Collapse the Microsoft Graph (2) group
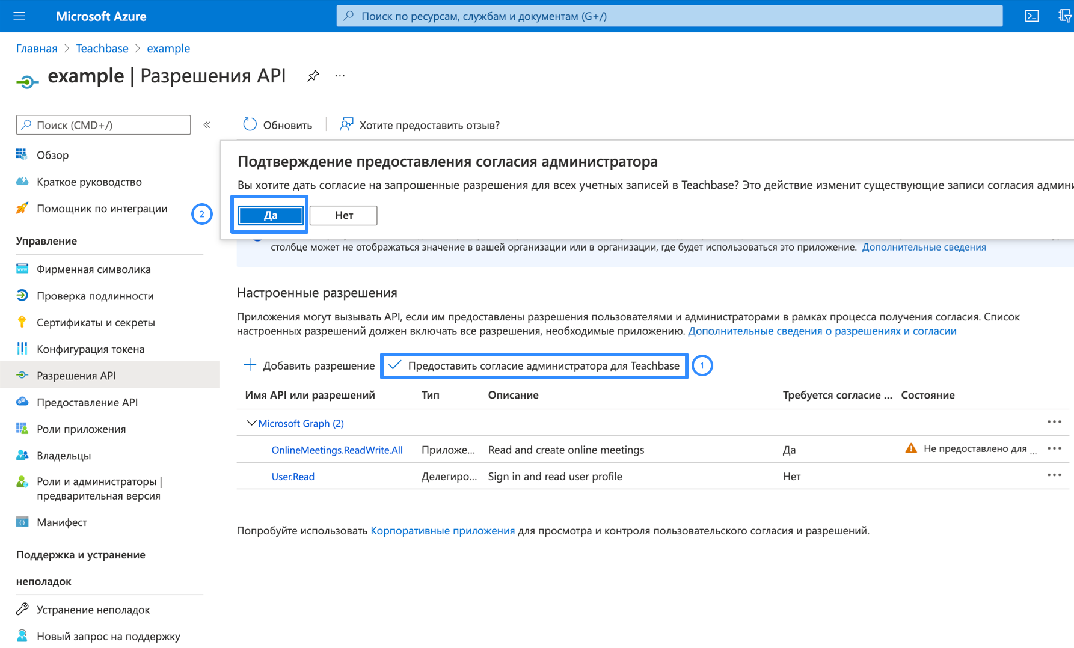 click(251, 423)
